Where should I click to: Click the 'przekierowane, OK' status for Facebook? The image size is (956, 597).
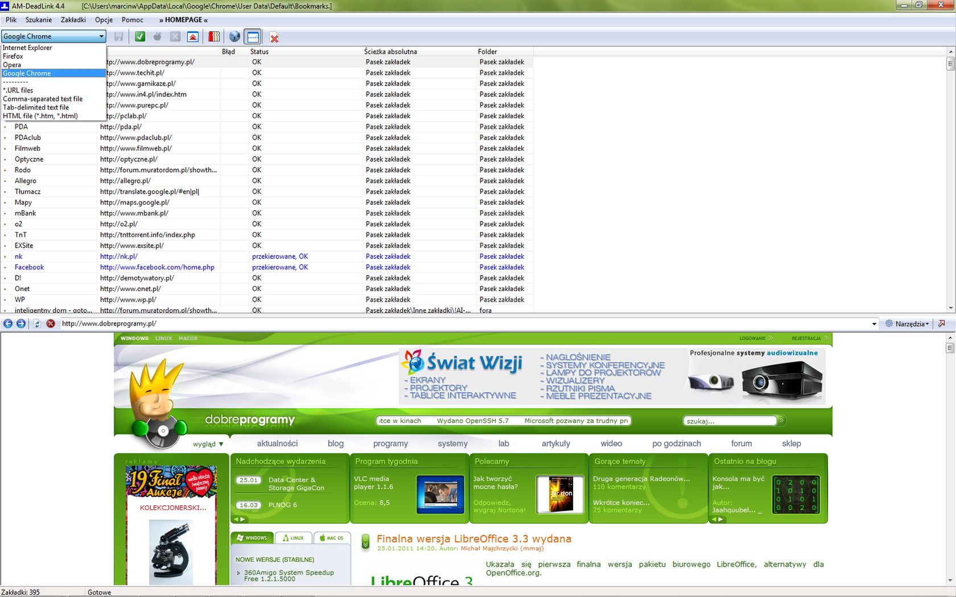[280, 267]
